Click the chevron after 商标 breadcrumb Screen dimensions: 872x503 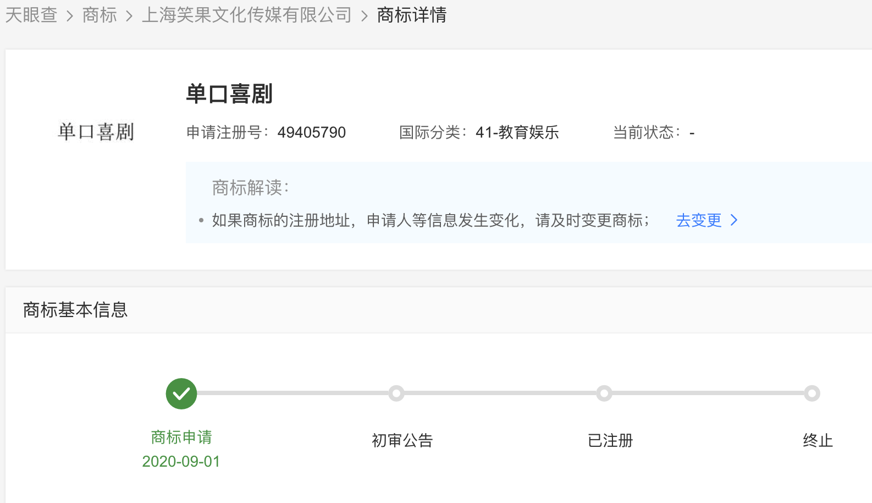pyautogui.click(x=129, y=16)
